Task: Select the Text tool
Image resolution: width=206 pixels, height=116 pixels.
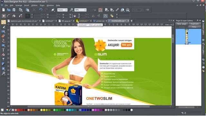Action: coord(4,50)
